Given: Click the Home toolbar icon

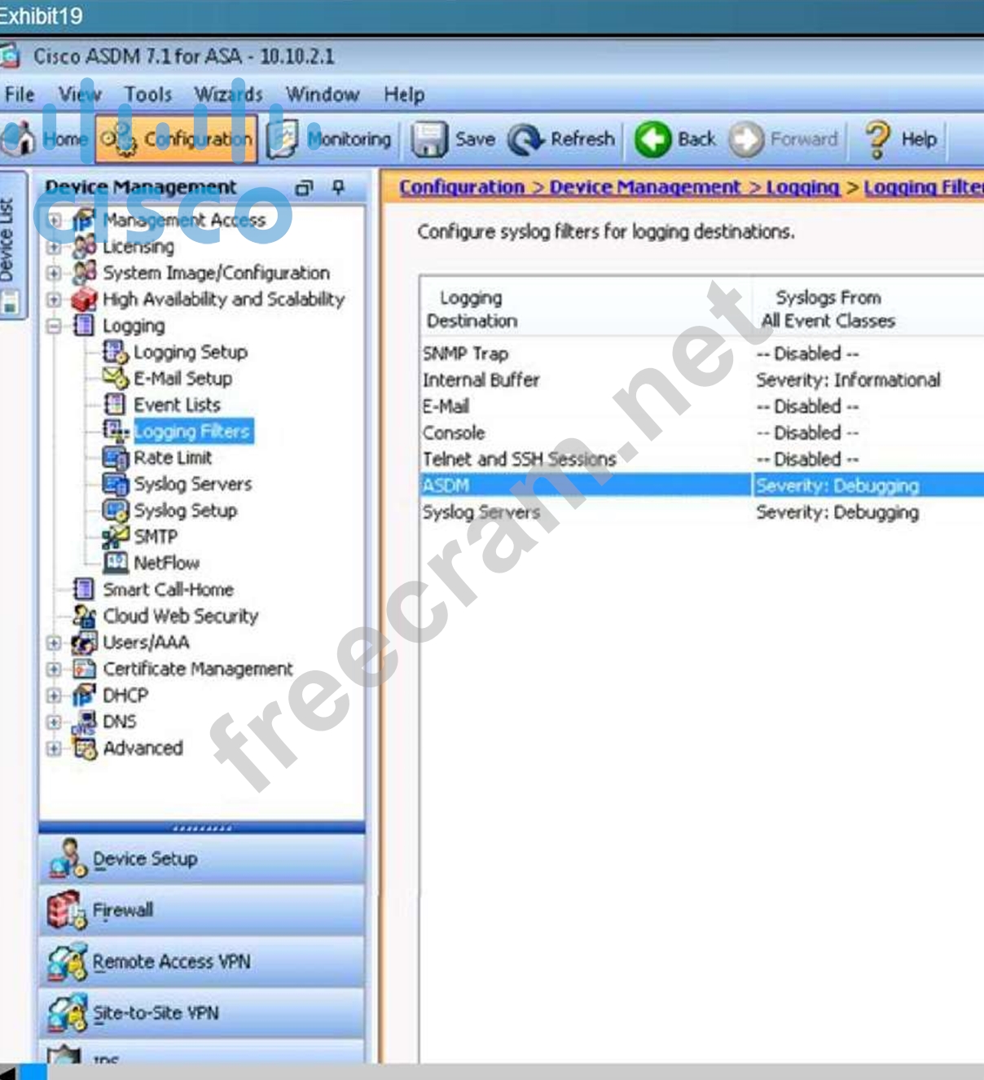Looking at the screenshot, I should click(x=20, y=139).
